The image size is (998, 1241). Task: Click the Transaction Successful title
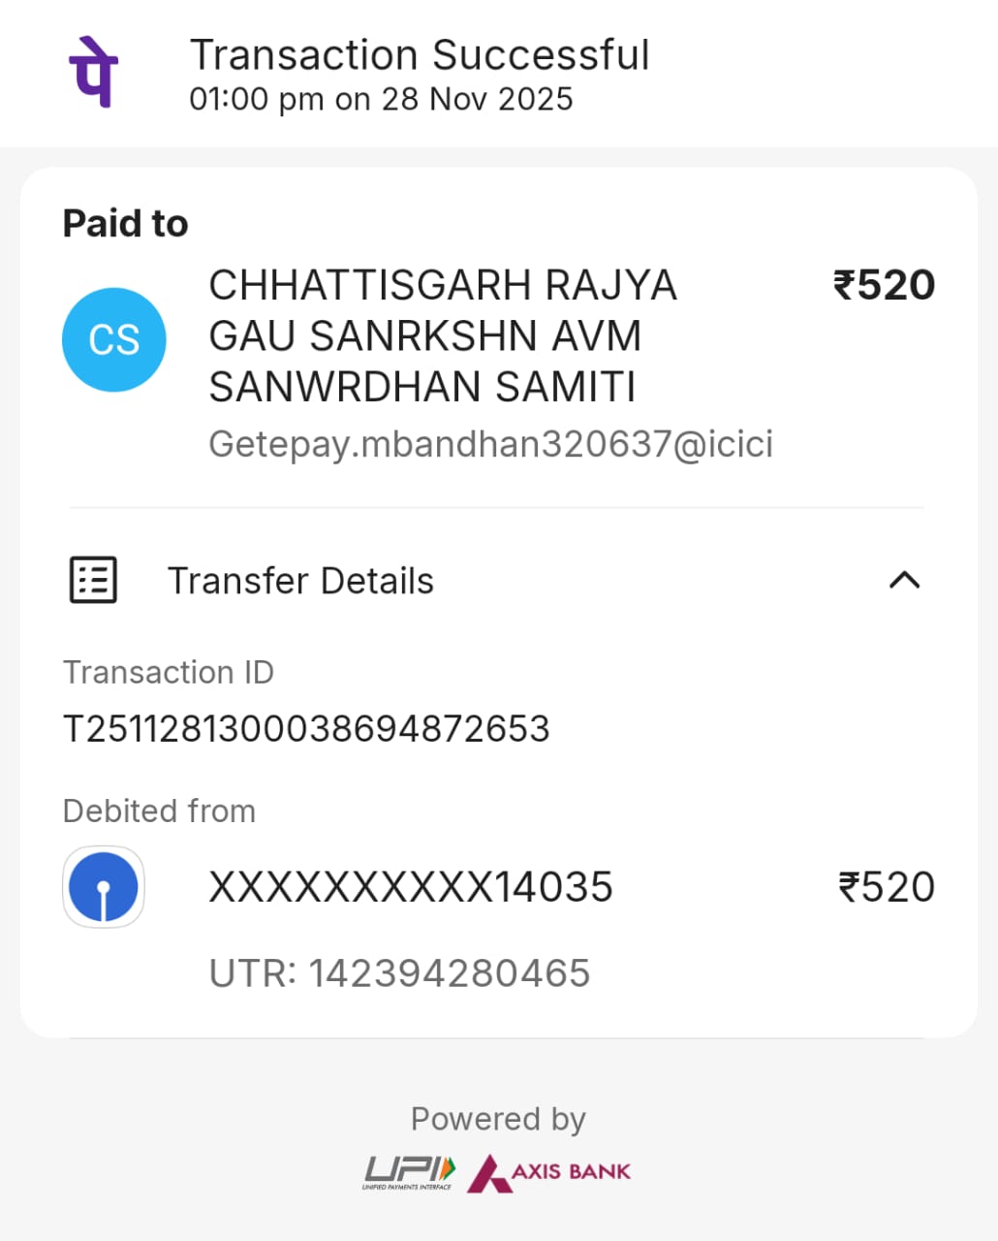click(419, 55)
